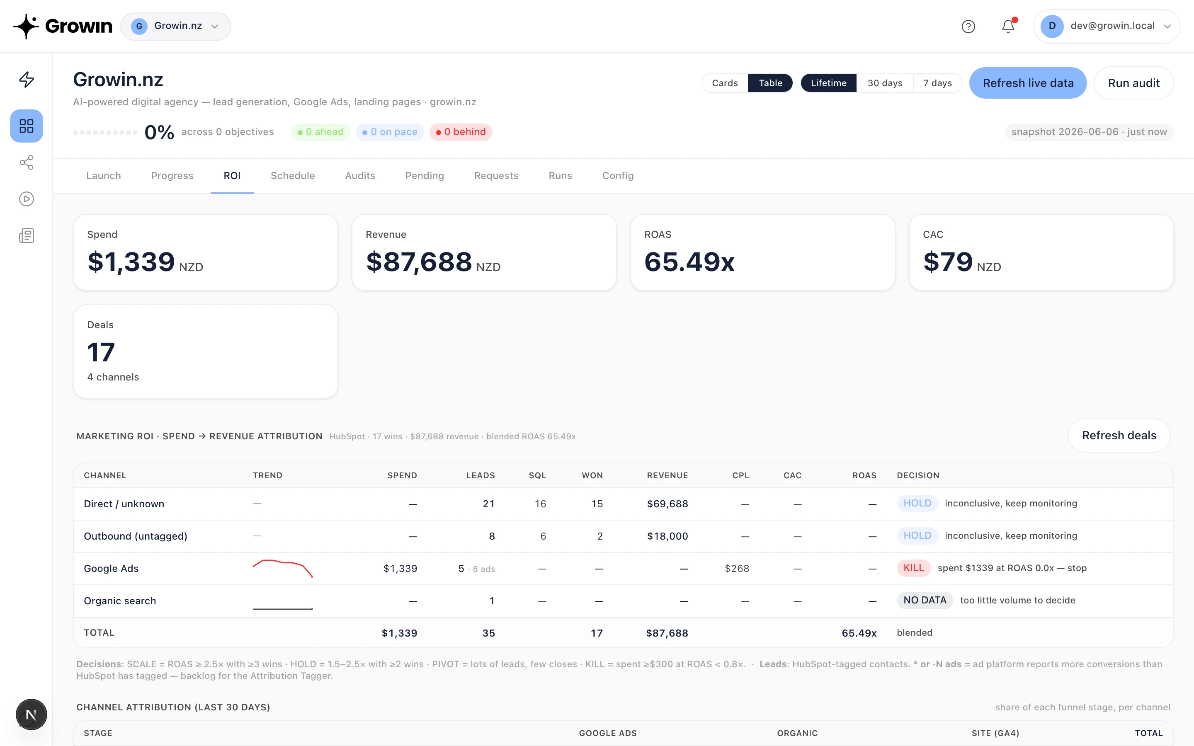
Task: Click the Run audit button
Action: tap(1133, 83)
